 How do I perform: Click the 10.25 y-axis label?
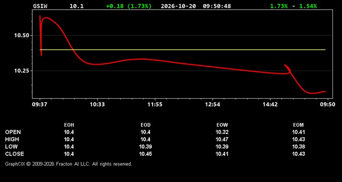pyautogui.click(x=22, y=71)
